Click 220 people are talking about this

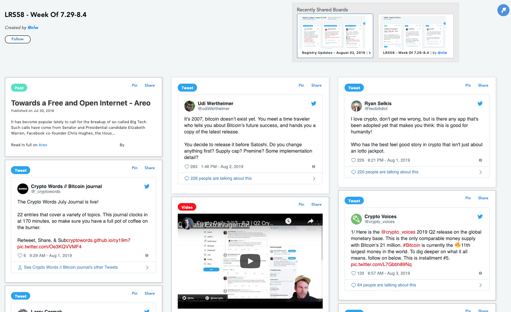(x=388, y=172)
